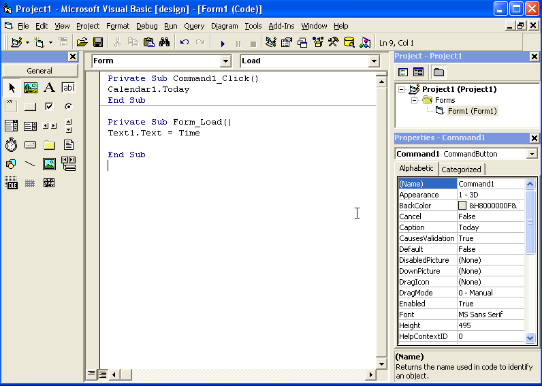The image size is (542, 386).
Task: Click BackColor swatch in Properties
Action: tap(462, 206)
